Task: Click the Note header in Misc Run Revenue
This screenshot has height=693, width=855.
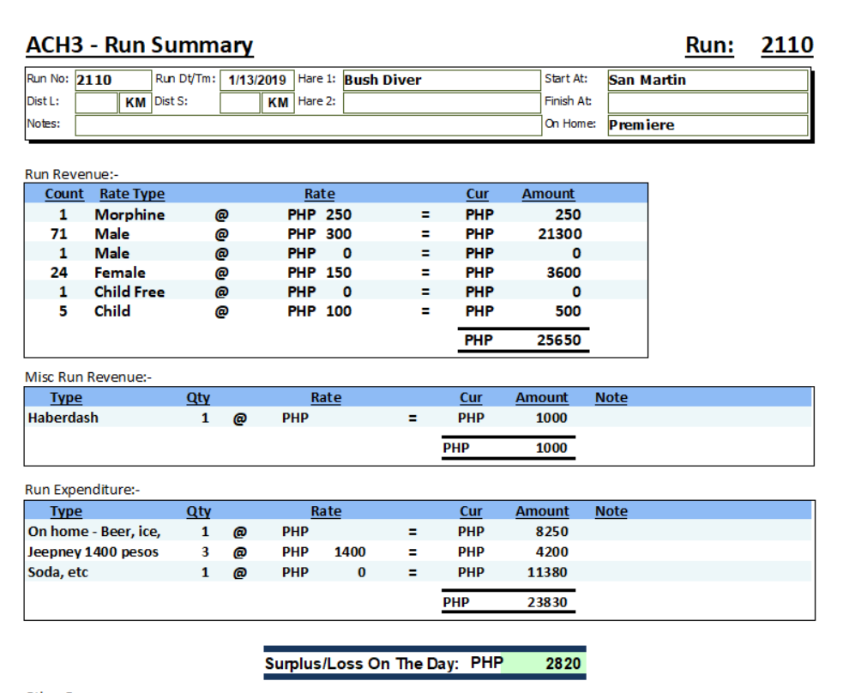Action: tap(611, 397)
